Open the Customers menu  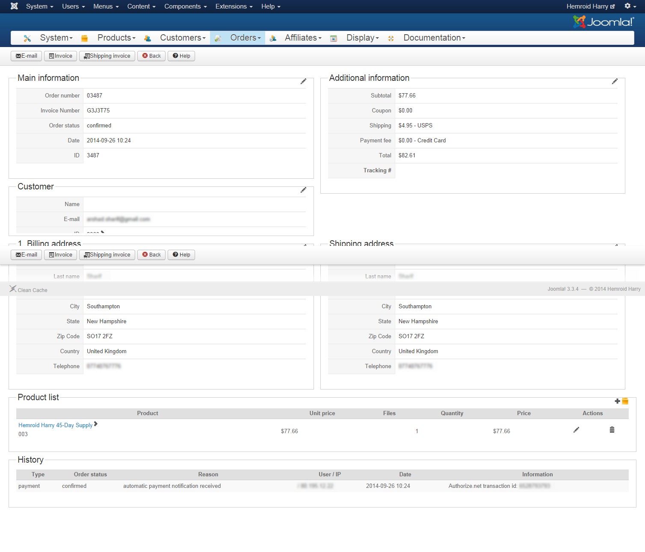pyautogui.click(x=183, y=38)
